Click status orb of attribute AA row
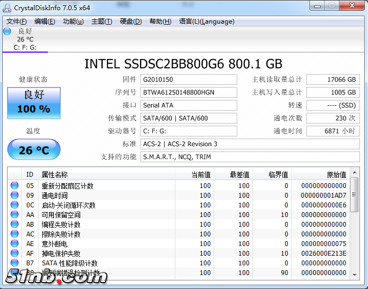This screenshot has width=368, height=289. coord(15,214)
